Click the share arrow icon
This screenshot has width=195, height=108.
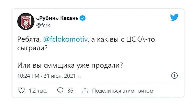tap(84, 91)
